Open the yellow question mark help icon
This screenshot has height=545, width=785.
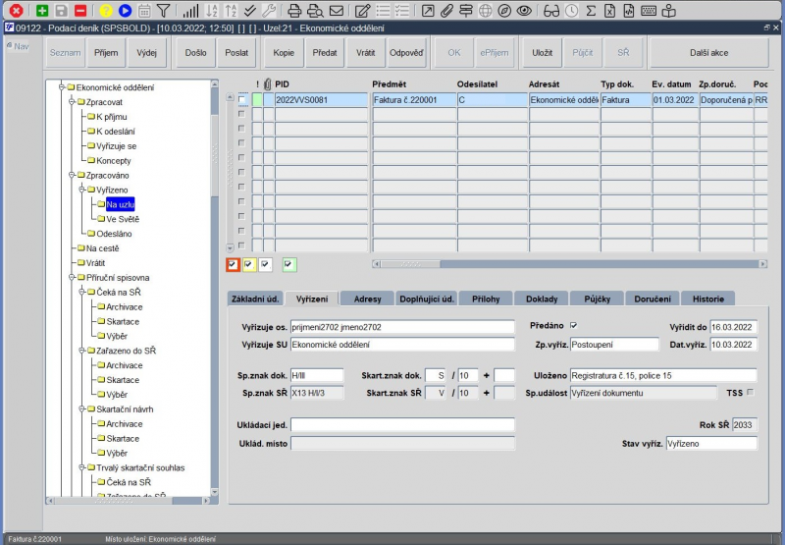point(106,10)
